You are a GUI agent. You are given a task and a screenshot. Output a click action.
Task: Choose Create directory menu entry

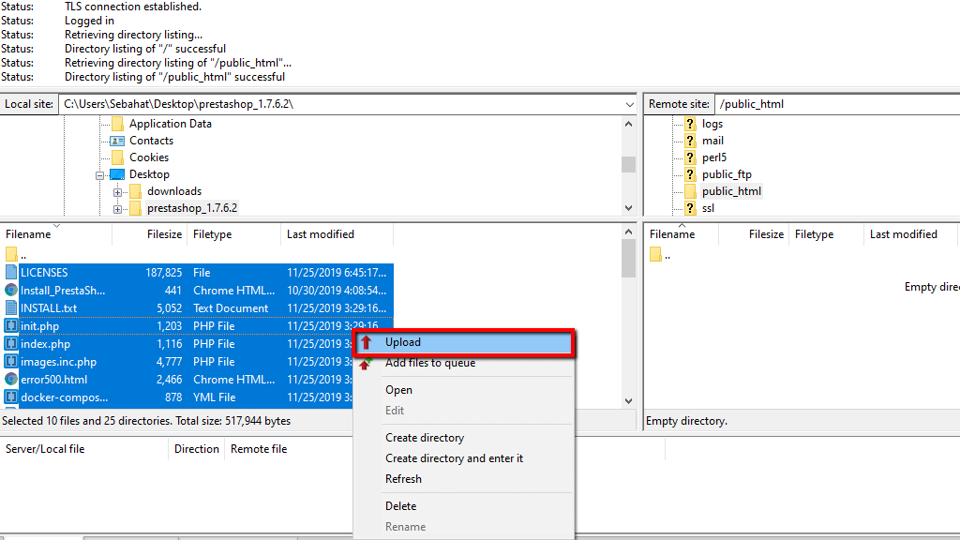coord(425,438)
